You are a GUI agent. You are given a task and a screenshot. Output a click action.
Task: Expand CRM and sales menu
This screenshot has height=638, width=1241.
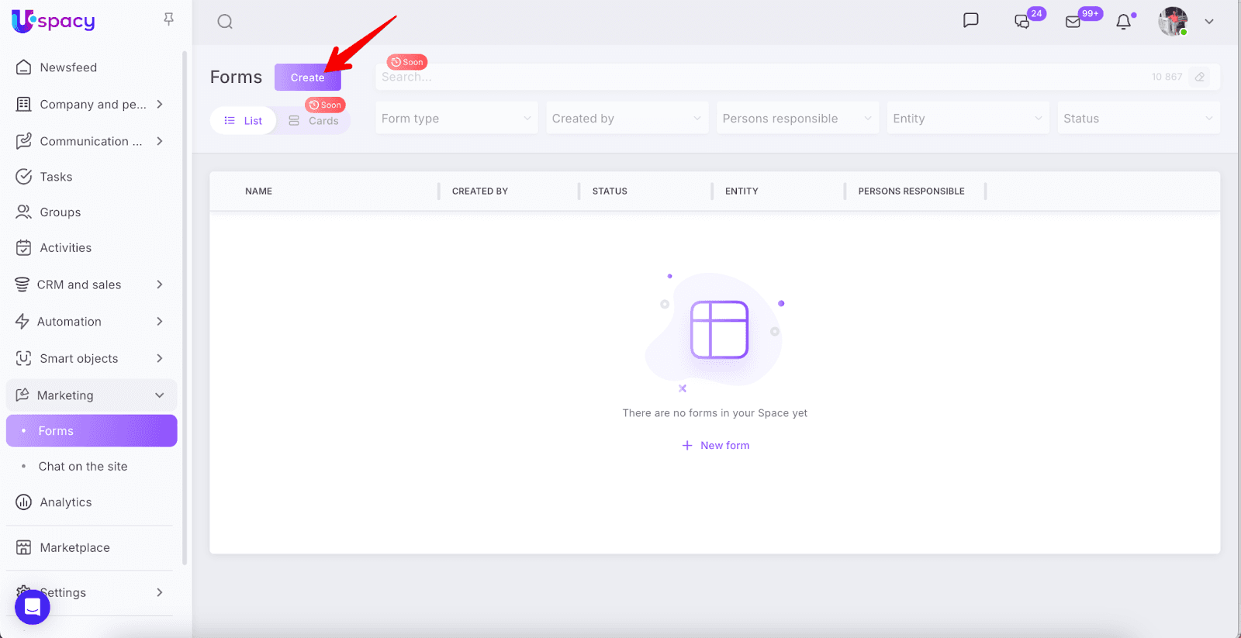pos(91,285)
